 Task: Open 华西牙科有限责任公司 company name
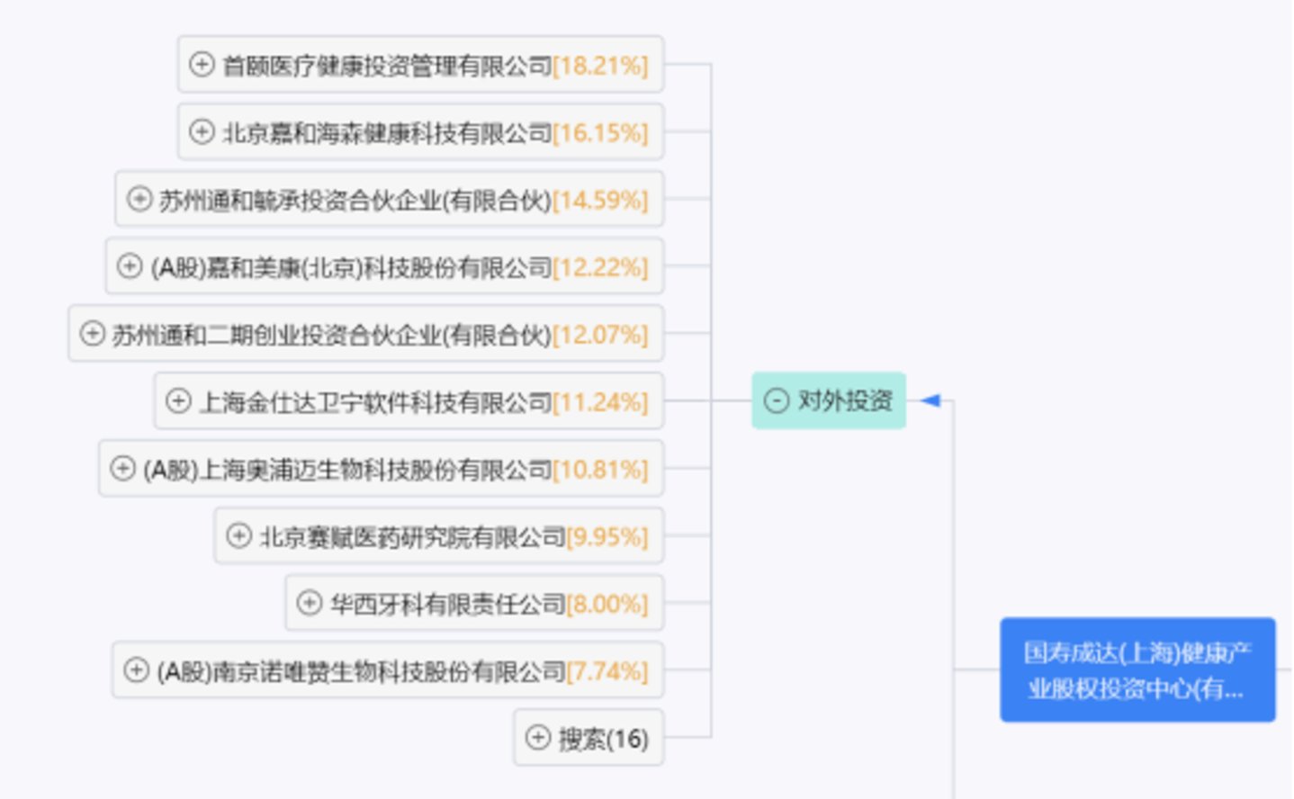coord(447,604)
